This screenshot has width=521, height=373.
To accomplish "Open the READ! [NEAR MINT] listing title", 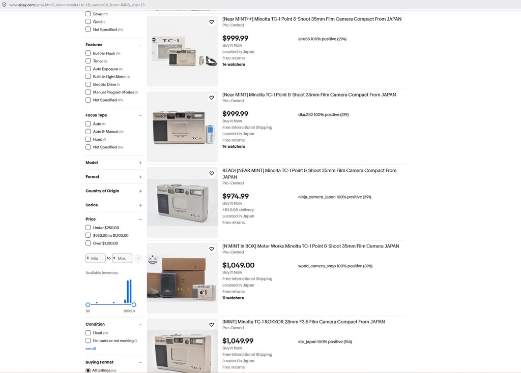I will click(309, 174).
